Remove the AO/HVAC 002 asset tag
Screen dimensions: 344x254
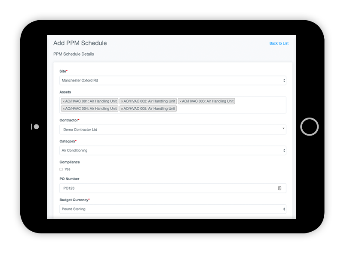pyautogui.click(x=122, y=101)
